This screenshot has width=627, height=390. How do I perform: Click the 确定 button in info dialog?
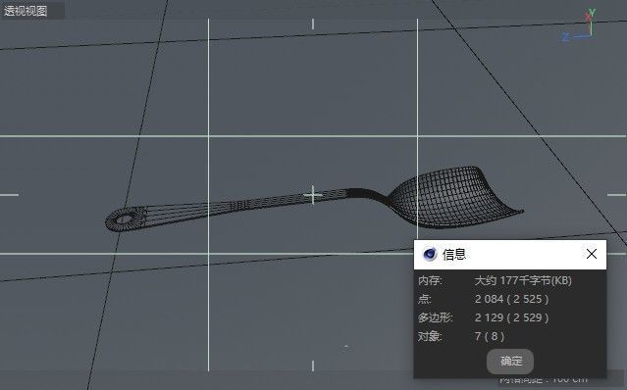(x=510, y=362)
